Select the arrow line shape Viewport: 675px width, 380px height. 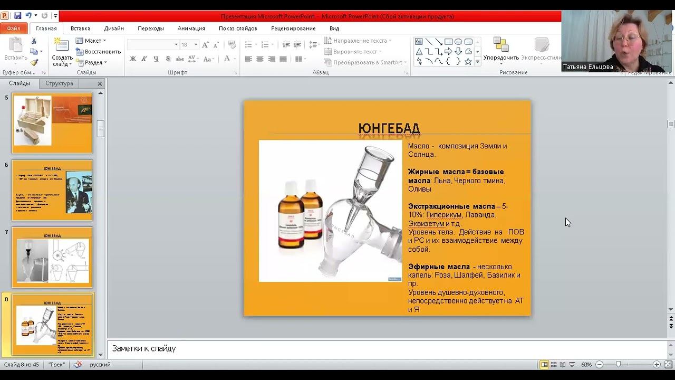[438, 42]
